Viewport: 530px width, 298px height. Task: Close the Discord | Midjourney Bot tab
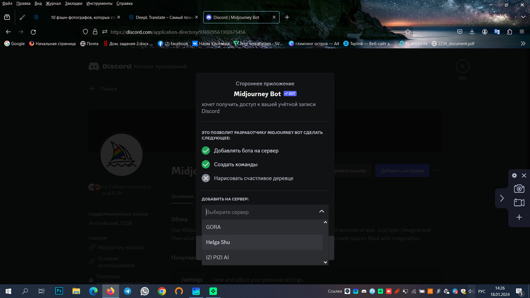click(x=274, y=17)
